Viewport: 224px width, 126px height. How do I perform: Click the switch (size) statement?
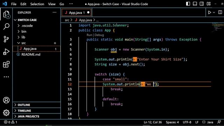(x=110, y=74)
